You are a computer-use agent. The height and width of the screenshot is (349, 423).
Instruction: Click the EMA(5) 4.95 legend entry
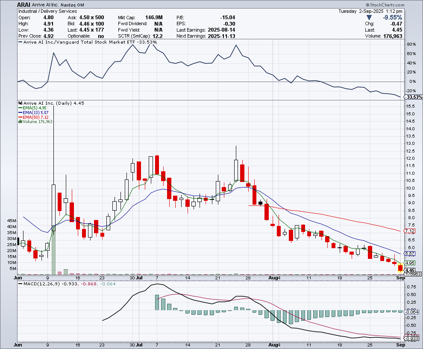[x=32, y=108]
